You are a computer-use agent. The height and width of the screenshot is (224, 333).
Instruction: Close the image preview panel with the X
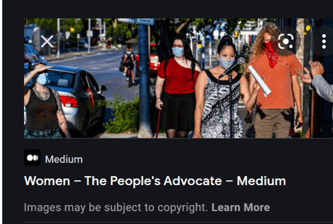pos(47,41)
